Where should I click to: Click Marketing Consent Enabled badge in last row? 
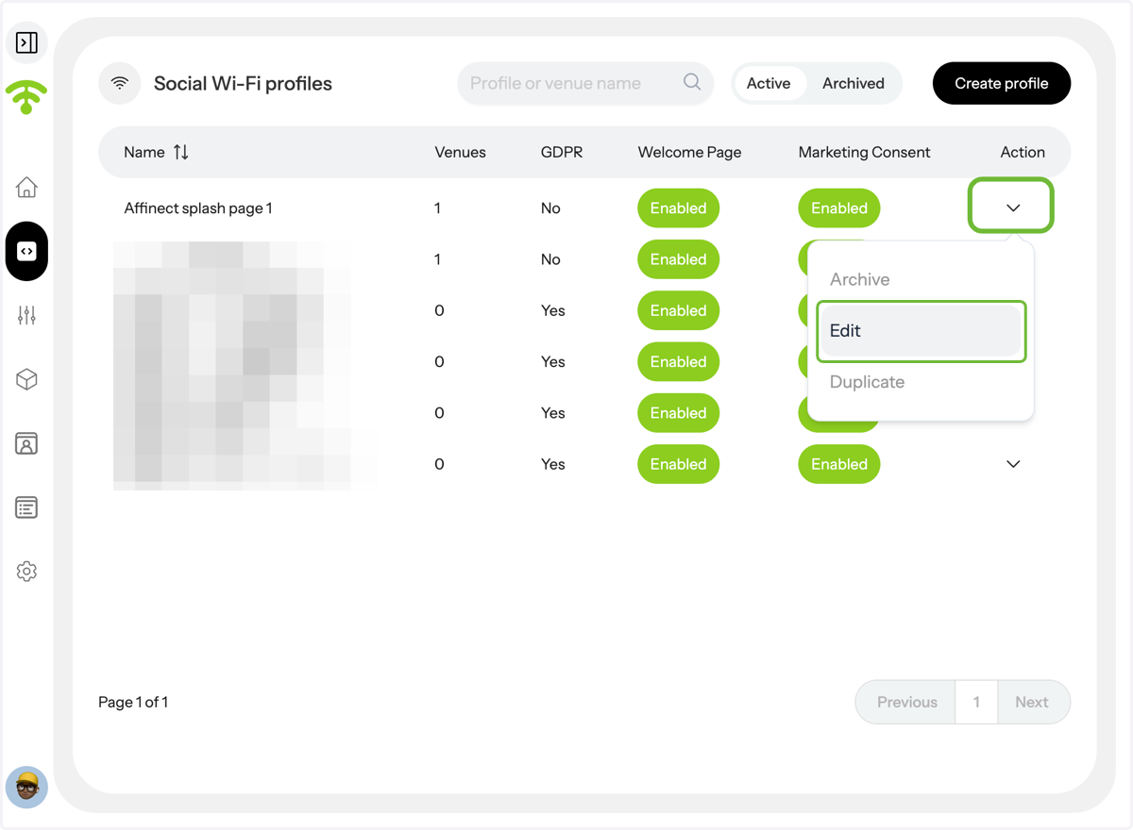[x=839, y=464]
